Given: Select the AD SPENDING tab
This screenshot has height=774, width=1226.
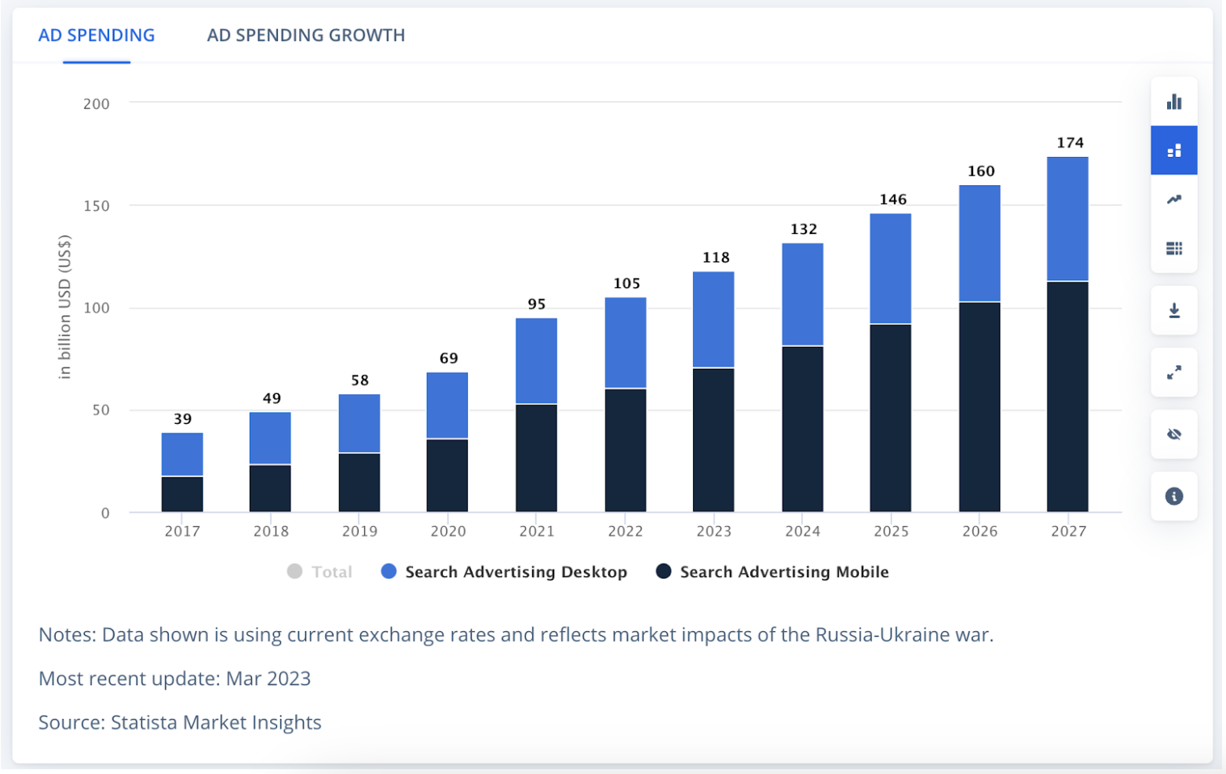Looking at the screenshot, I should coord(96,35).
